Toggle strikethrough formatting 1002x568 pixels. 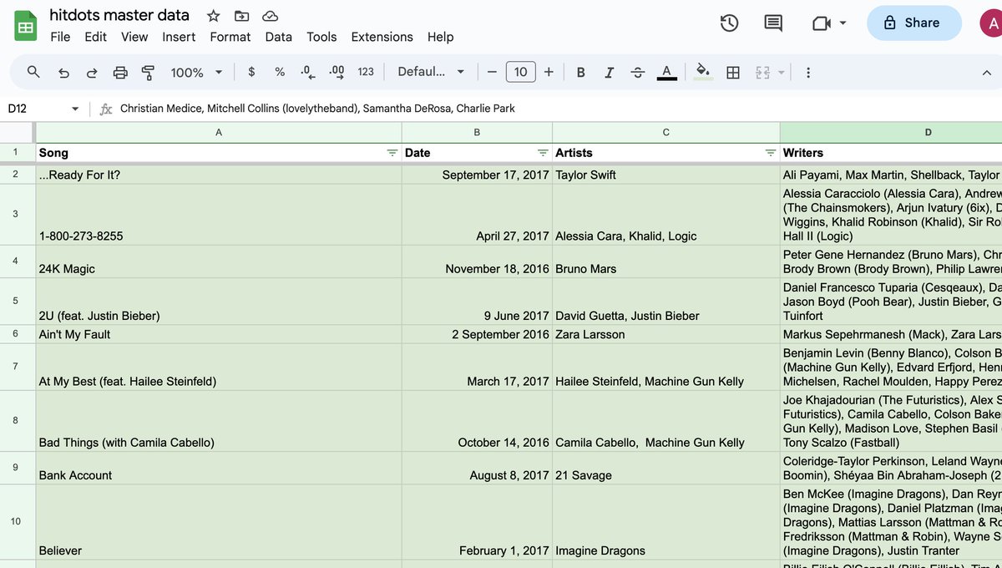(x=638, y=73)
